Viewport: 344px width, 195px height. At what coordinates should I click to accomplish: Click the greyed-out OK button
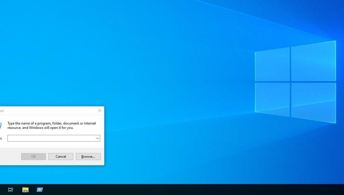click(x=34, y=156)
